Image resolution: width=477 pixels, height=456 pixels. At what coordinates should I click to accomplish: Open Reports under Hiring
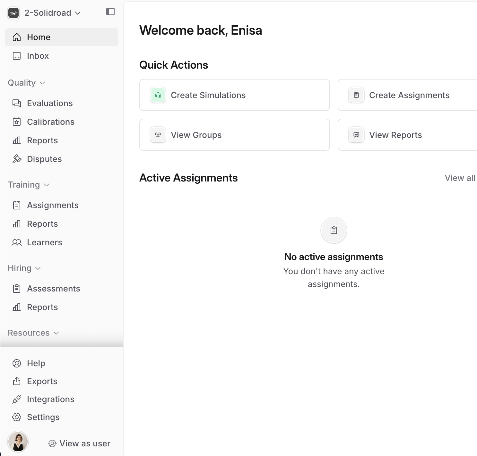[62, 307]
